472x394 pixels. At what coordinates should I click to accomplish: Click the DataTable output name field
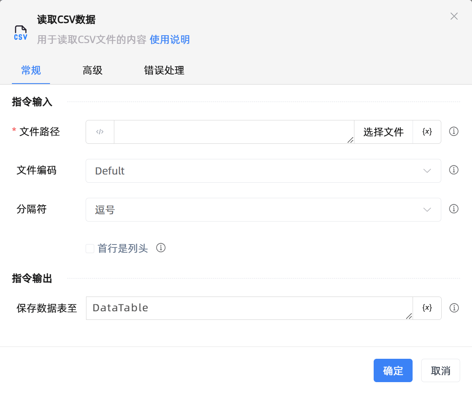click(249, 308)
